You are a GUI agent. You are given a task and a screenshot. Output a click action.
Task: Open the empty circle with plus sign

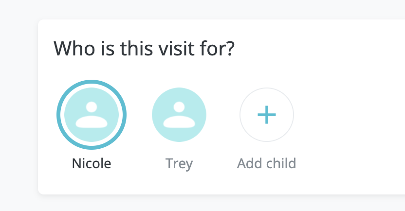tap(267, 115)
